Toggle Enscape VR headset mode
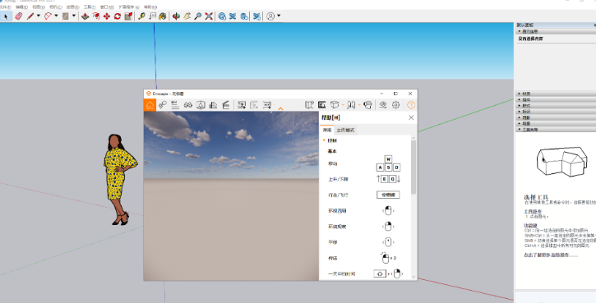The image size is (596, 303). [x=367, y=105]
